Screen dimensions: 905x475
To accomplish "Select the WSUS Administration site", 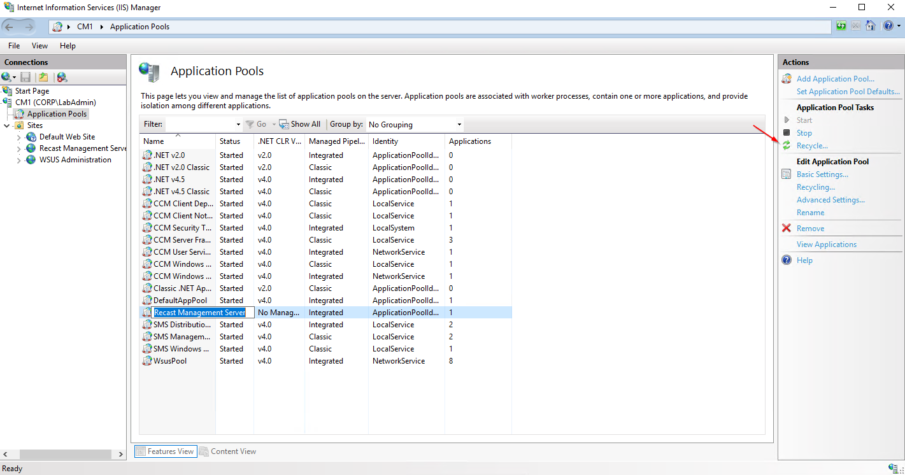I will tap(75, 160).
